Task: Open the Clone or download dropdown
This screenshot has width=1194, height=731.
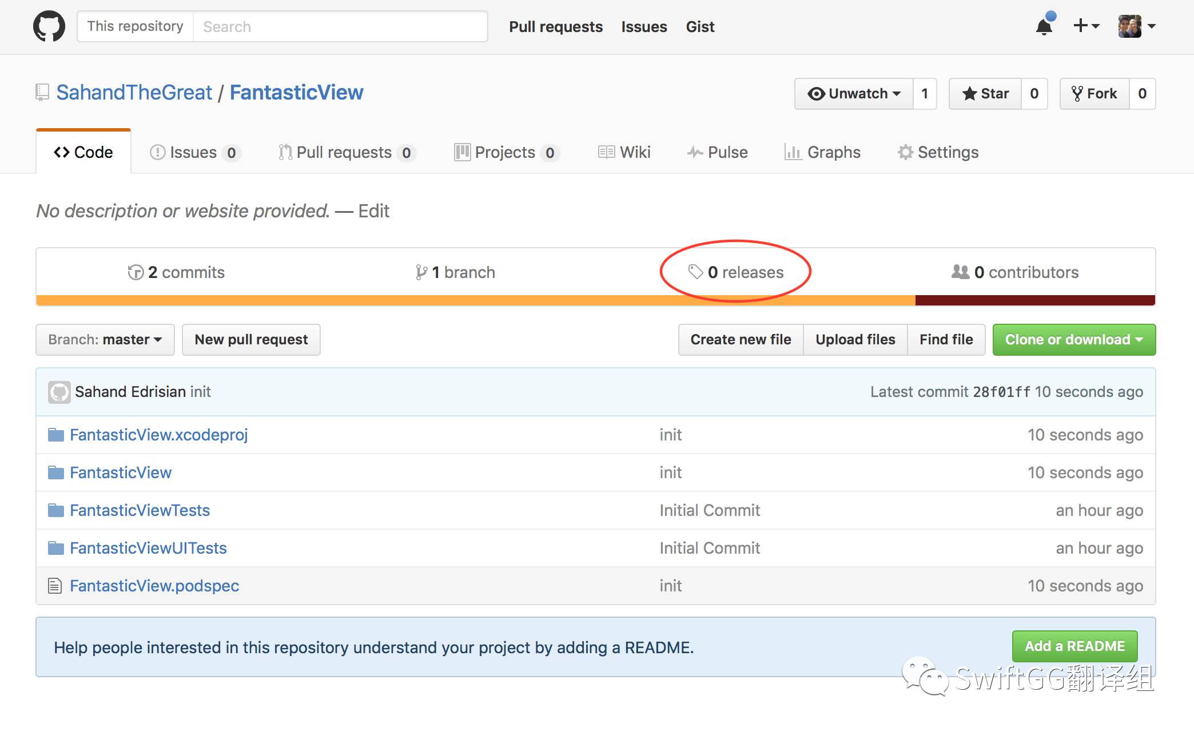Action: point(1074,340)
